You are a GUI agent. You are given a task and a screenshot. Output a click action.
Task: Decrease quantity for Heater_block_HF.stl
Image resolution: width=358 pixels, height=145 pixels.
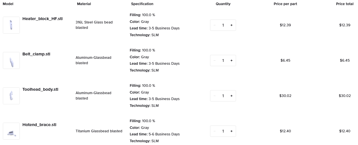point(215,25)
